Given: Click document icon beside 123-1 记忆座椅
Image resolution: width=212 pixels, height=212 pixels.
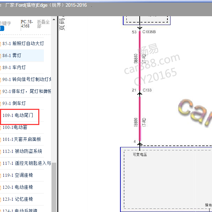Looking at the screenshot, I should 0,199.
